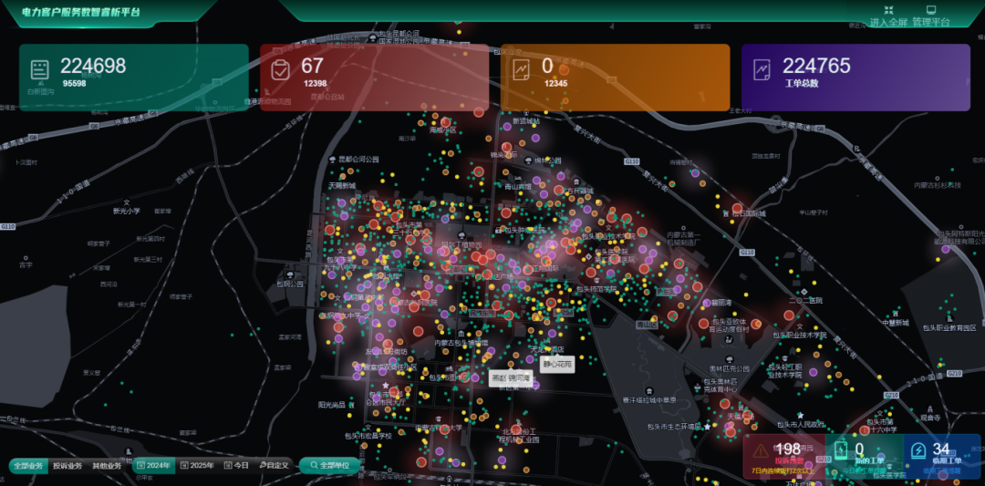Image resolution: width=985 pixels, height=486 pixels.
Task: Click the 静心花苑 map label popup
Action: tap(556, 364)
